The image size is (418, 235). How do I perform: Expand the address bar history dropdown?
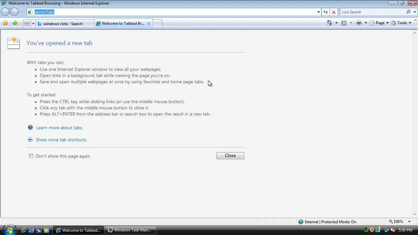coord(318,12)
